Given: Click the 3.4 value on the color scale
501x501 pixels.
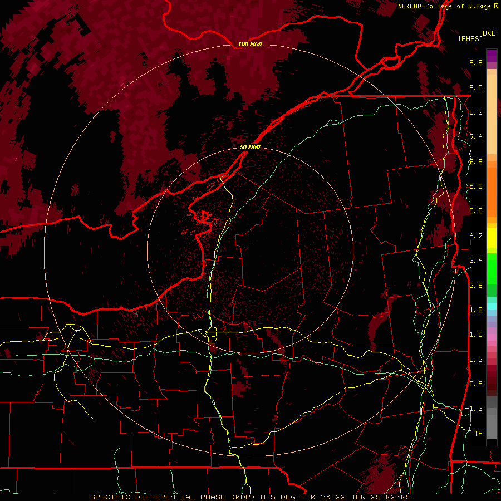Looking at the screenshot, I should click(476, 261).
